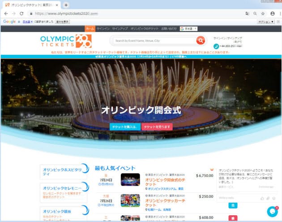The image size is (282, 222).
Task: Open the blue chat bubble widget
Action: click(272, 211)
